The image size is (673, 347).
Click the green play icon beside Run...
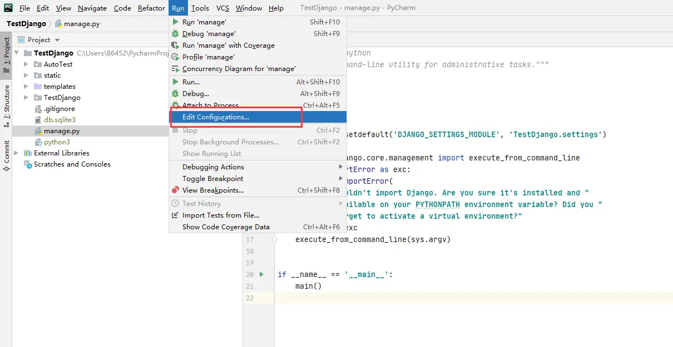point(176,82)
